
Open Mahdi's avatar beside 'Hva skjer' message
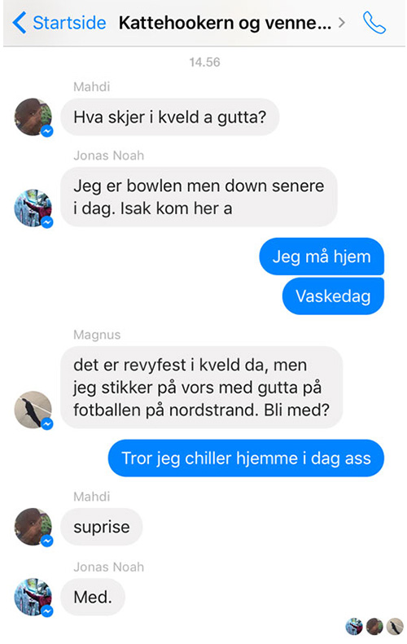[x=33, y=117]
